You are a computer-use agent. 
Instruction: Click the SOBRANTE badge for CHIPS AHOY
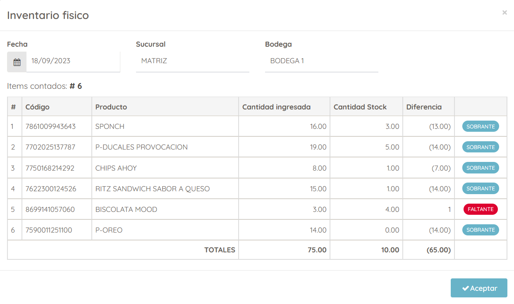(481, 168)
